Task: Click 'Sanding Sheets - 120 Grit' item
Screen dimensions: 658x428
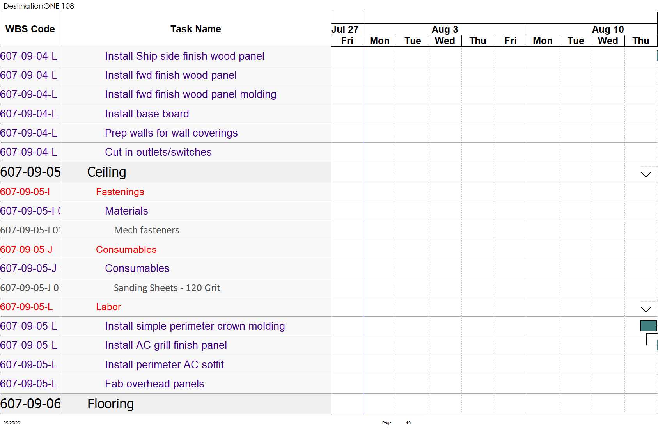Action: [x=167, y=288]
